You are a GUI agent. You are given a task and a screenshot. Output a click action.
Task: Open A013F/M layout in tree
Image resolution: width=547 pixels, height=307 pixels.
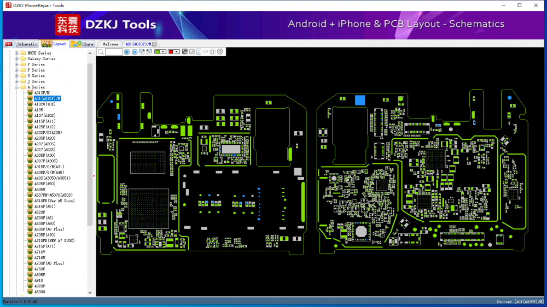point(42,93)
